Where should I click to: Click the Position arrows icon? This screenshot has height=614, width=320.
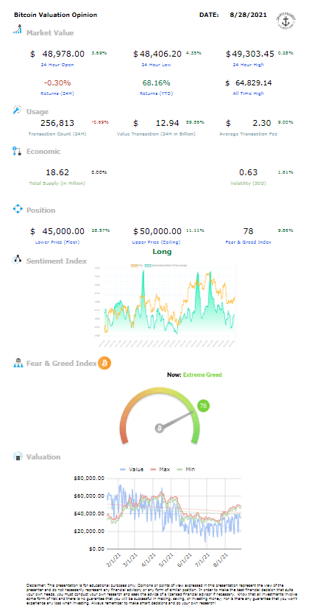(x=18, y=209)
